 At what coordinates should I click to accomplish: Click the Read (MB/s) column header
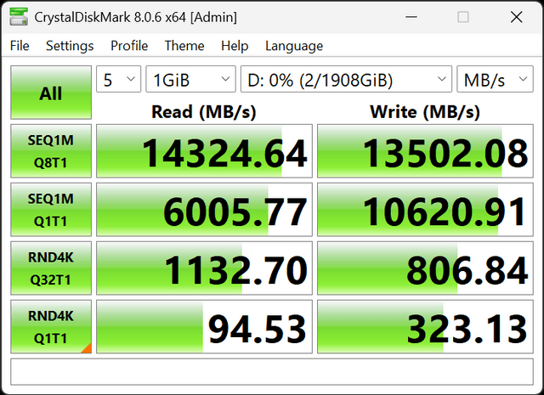click(x=204, y=112)
